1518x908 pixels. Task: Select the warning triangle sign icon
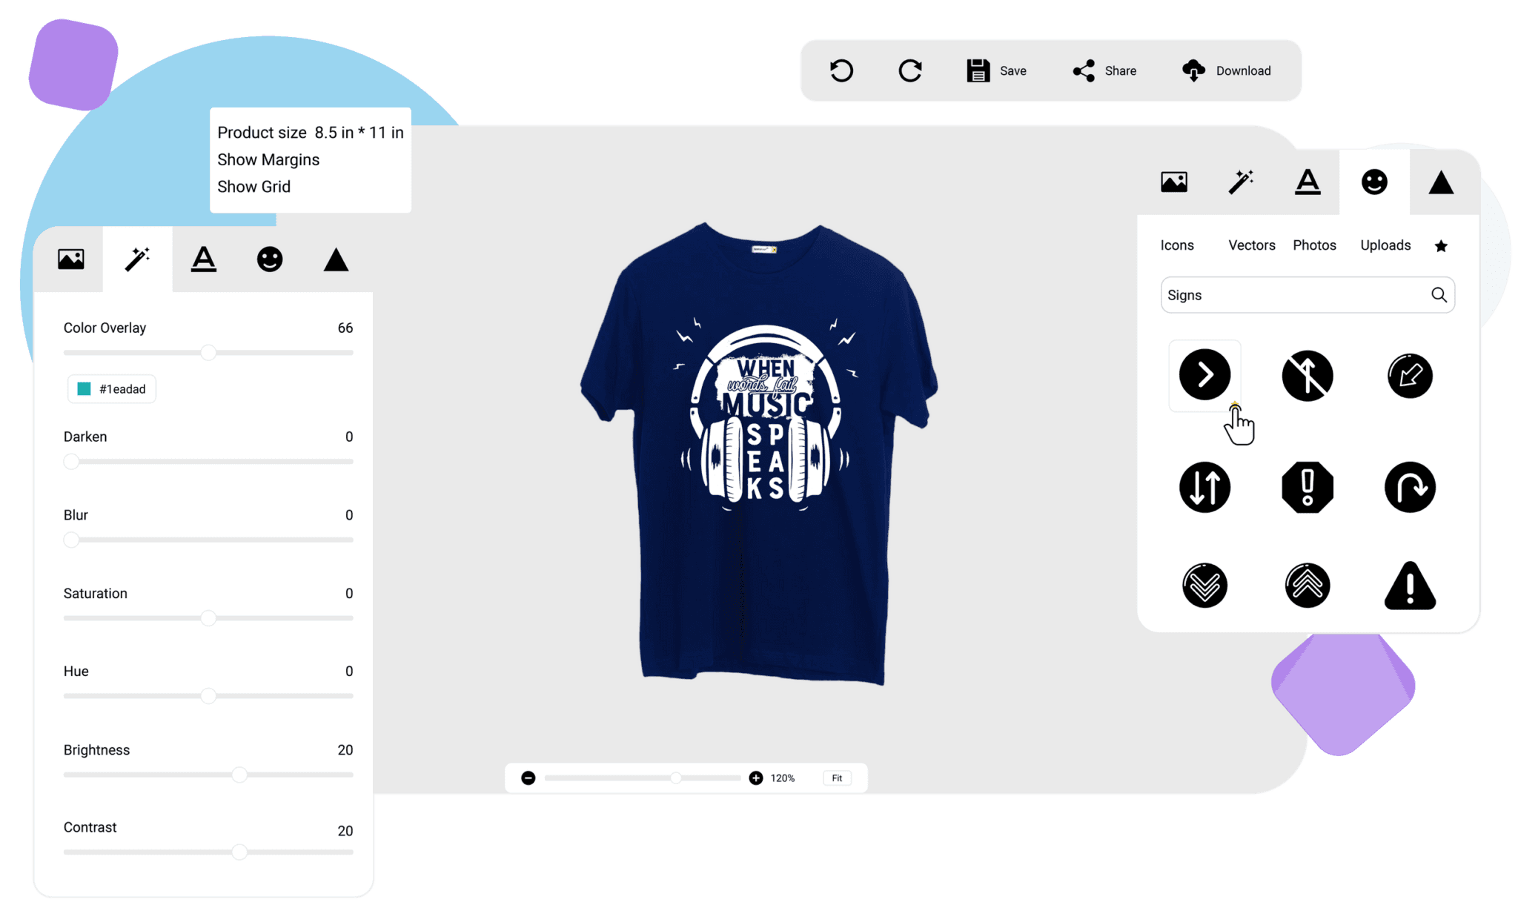[x=1409, y=585]
